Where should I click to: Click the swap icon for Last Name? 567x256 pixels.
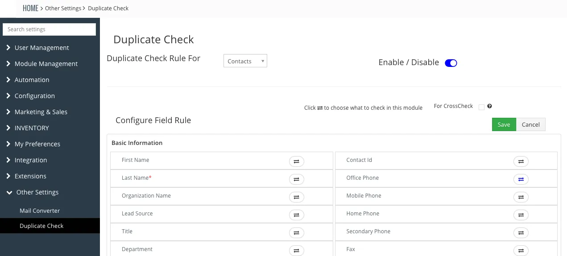click(296, 179)
